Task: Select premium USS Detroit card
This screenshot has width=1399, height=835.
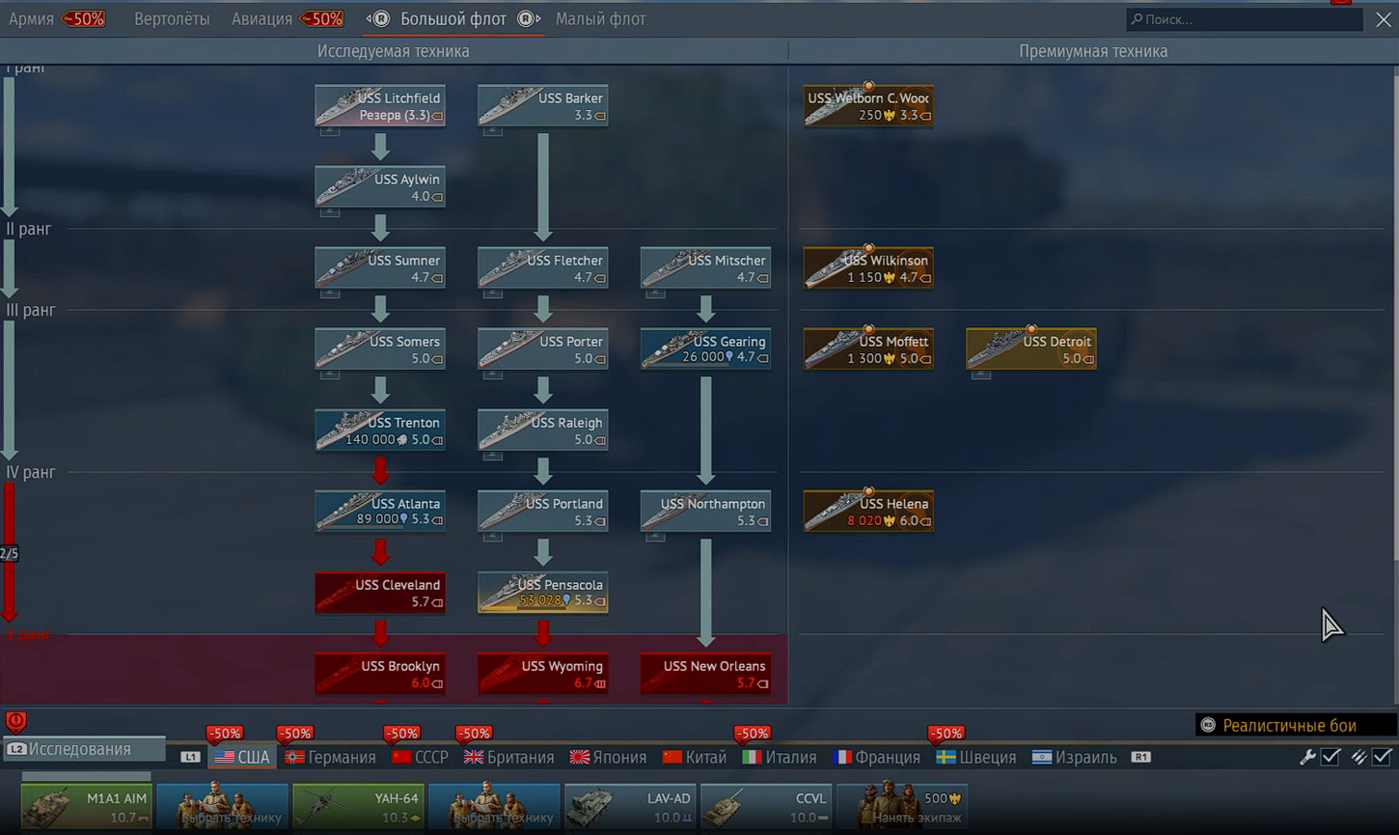Action: tap(1031, 348)
